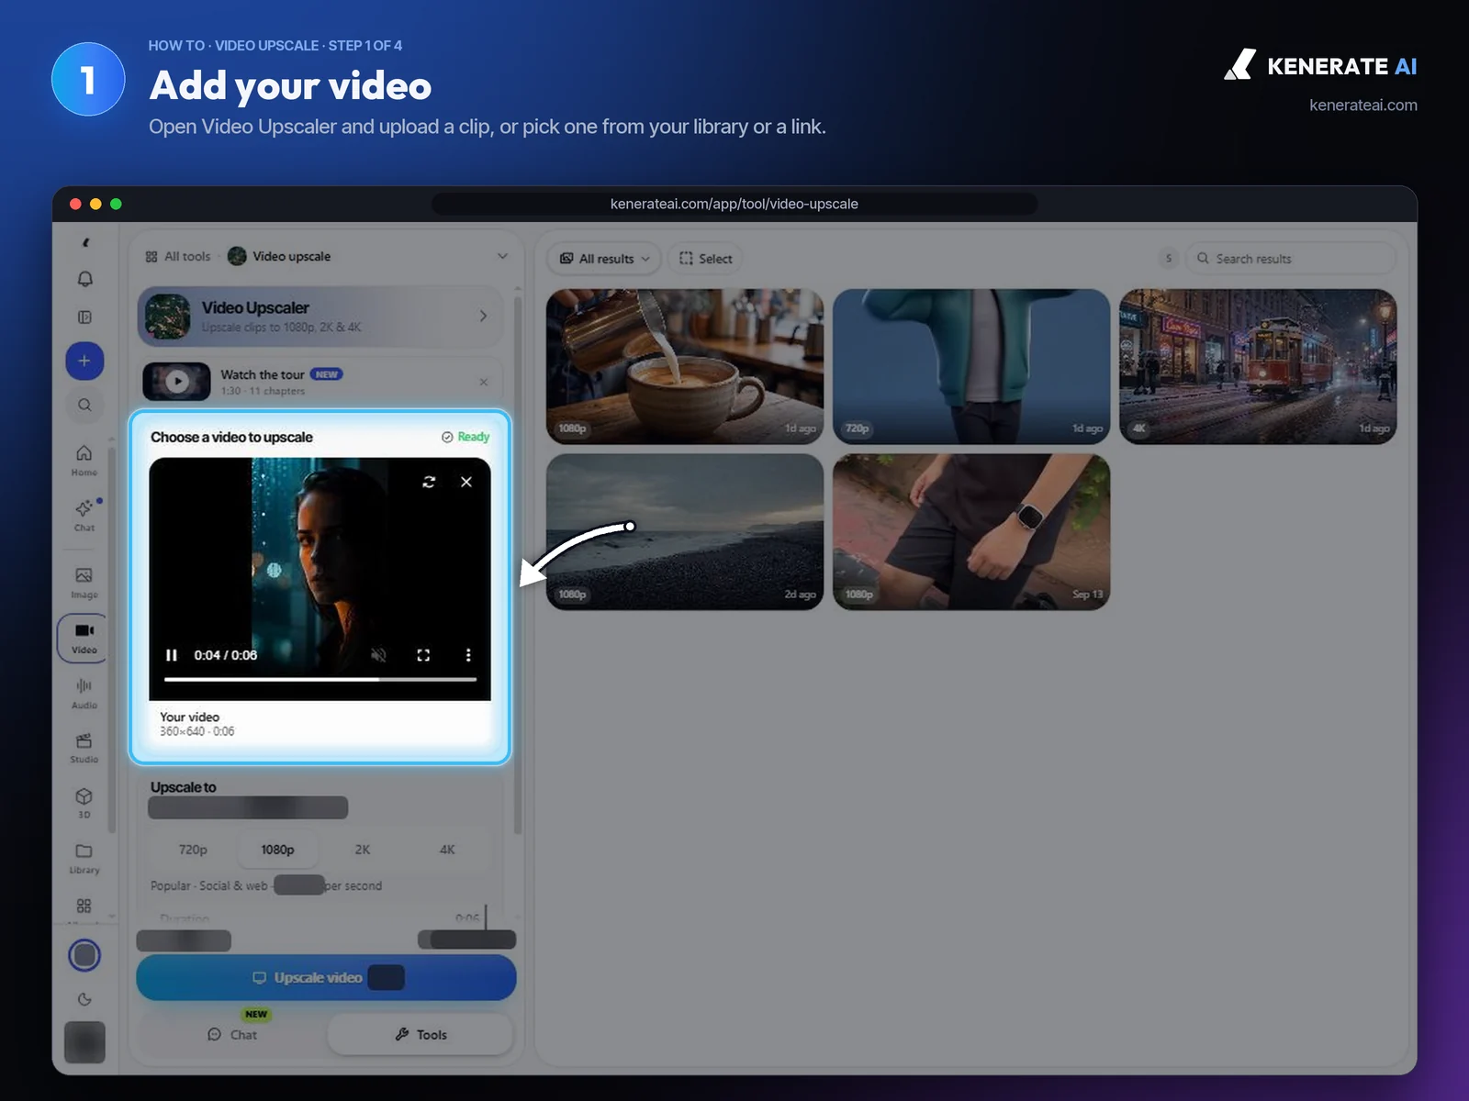The height and width of the screenshot is (1101, 1469).
Task: Open the coffee pouring 1080p thumbnail
Action: [x=685, y=366]
